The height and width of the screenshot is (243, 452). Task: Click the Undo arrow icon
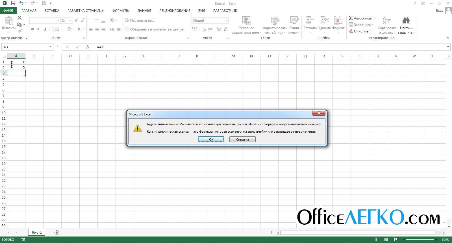pos(21,3)
